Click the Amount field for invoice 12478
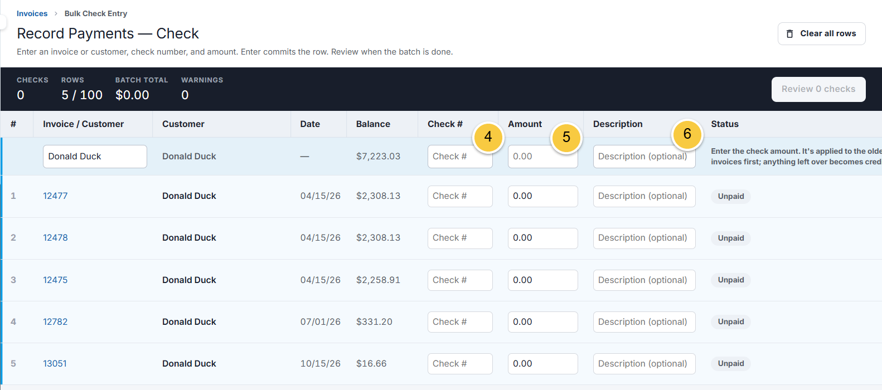Viewport: 882px width, 390px height. (x=542, y=238)
